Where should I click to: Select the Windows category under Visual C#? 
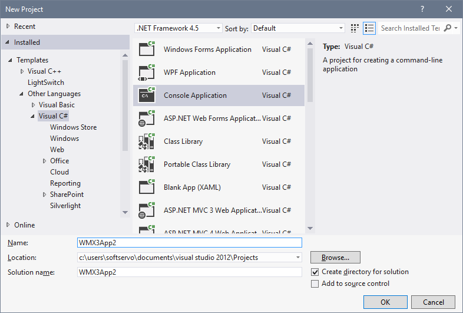[x=64, y=139]
